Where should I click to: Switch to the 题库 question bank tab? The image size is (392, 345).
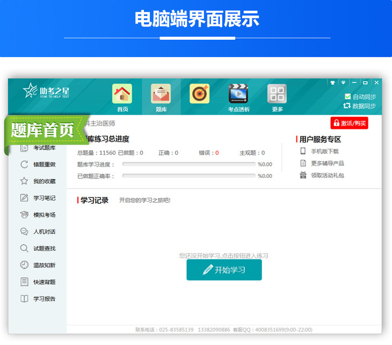tap(161, 94)
